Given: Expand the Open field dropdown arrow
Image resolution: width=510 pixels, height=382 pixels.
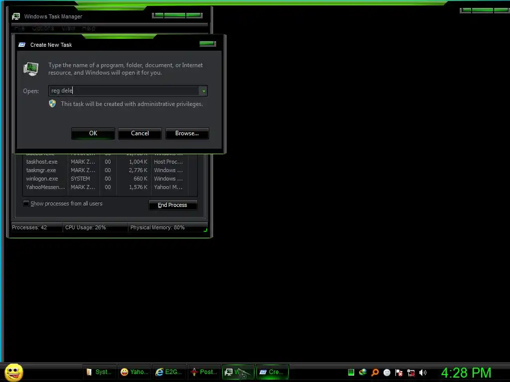Looking at the screenshot, I should coord(204,91).
